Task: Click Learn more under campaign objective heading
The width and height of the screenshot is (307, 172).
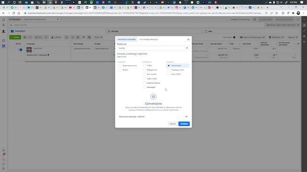Action: (x=121, y=57)
